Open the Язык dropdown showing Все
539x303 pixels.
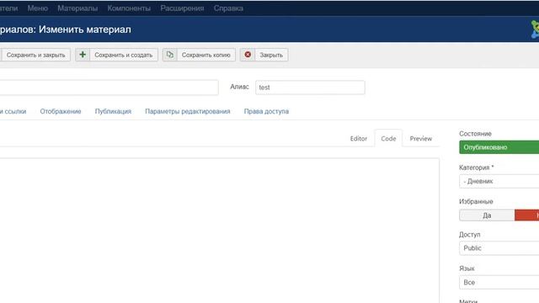pos(499,283)
